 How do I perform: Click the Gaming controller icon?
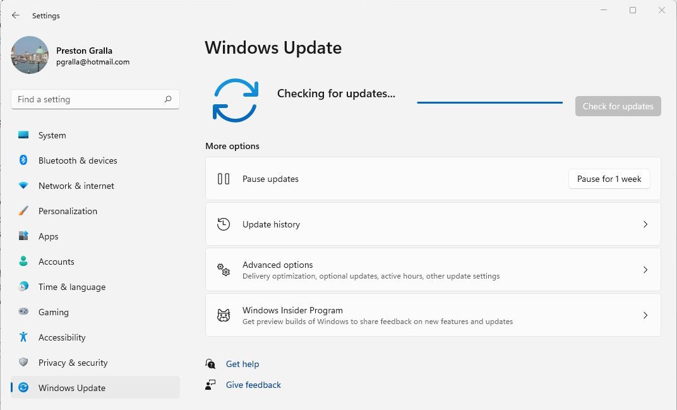click(x=23, y=311)
